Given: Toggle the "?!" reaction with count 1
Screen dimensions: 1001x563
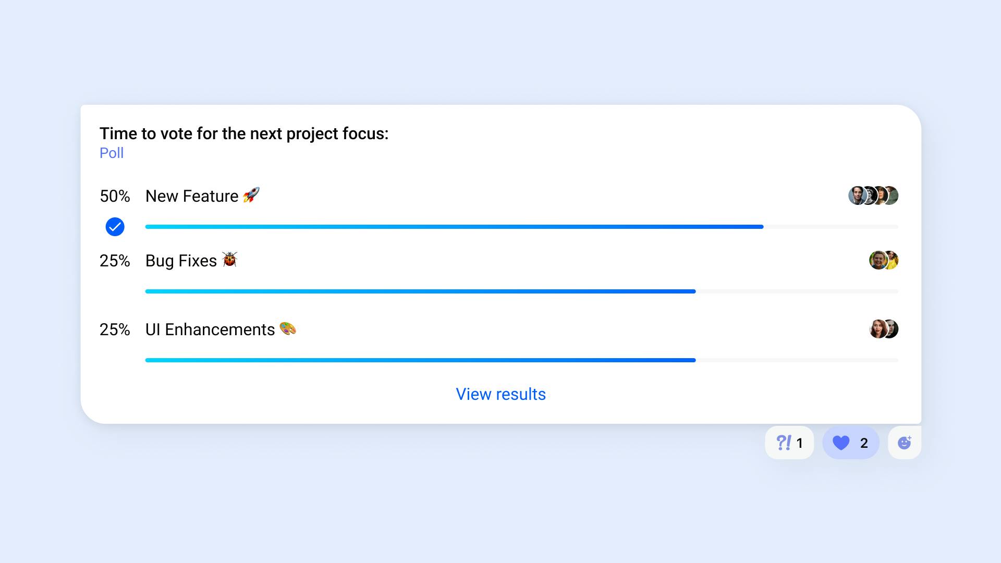Looking at the screenshot, I should 789,443.
